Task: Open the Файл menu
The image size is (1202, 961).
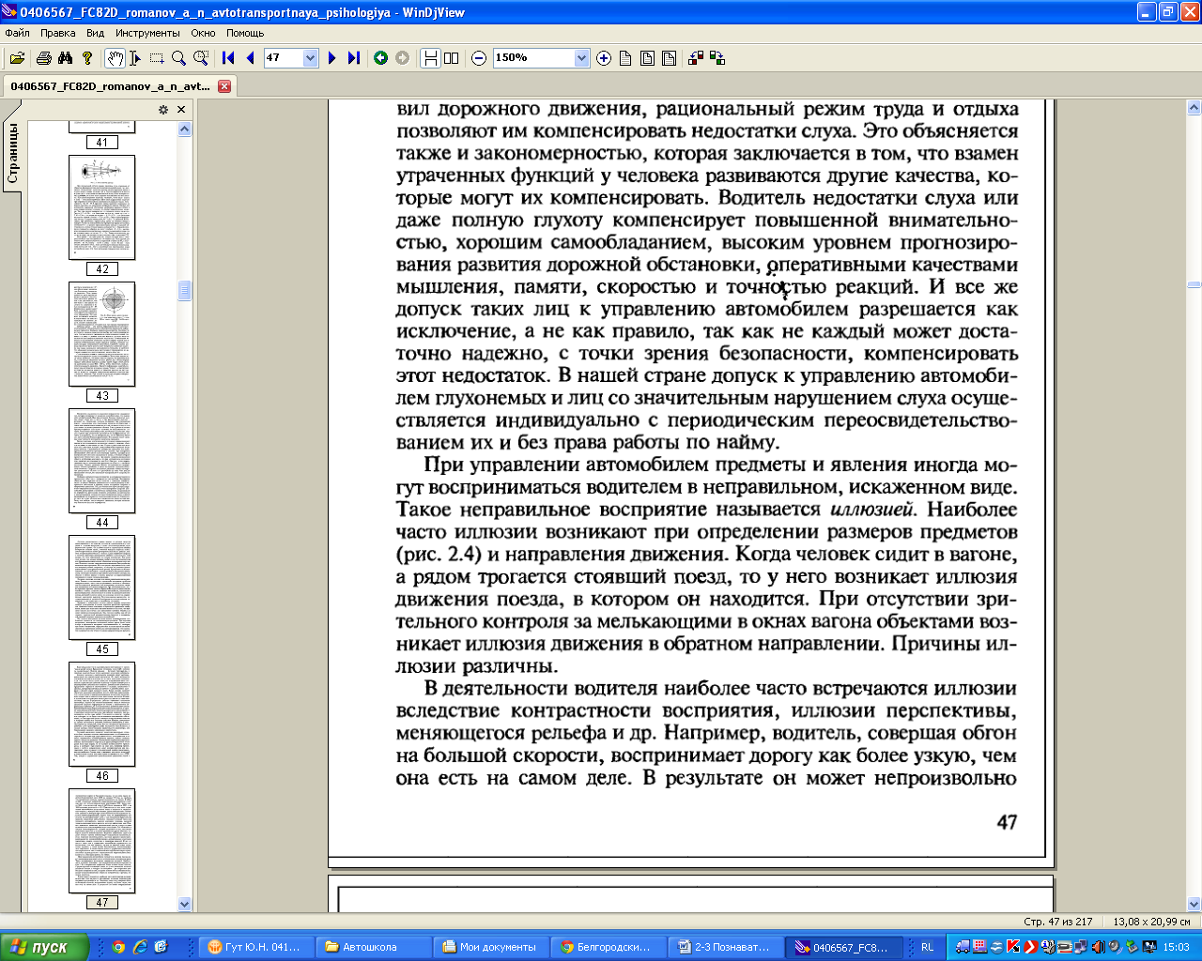Action: pyautogui.click(x=18, y=33)
